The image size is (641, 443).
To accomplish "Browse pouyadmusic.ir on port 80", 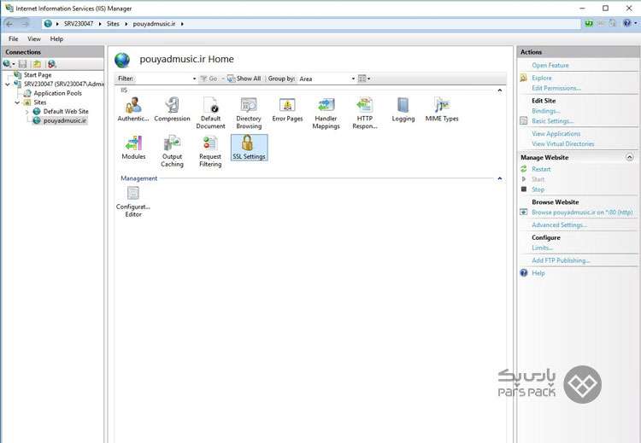I will (582, 213).
